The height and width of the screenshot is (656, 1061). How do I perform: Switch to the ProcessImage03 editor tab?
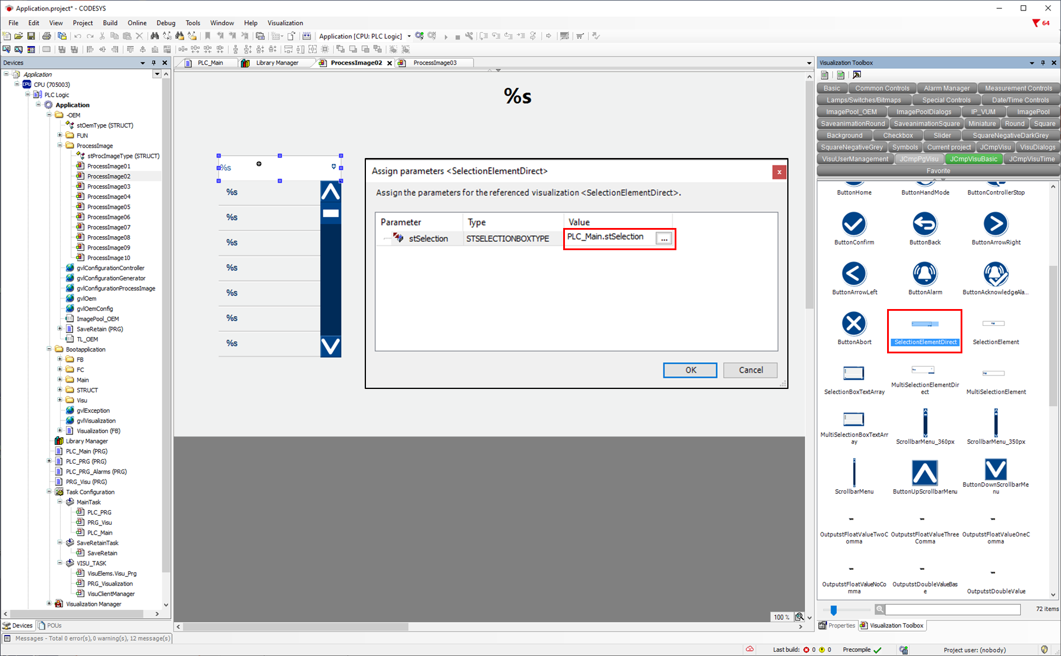[434, 63]
